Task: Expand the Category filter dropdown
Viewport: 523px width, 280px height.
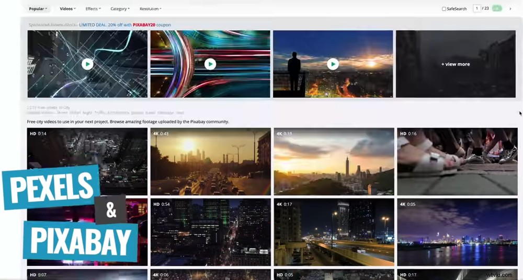Action: point(120,9)
